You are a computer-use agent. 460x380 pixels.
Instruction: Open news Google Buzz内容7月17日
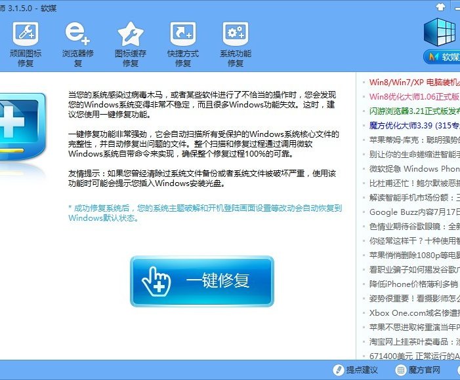[415, 212]
